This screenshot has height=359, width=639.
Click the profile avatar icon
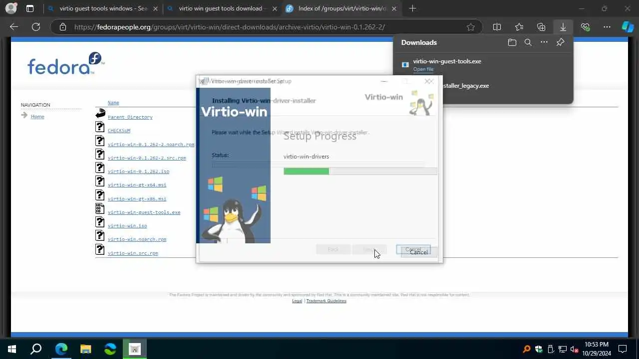click(x=10, y=8)
